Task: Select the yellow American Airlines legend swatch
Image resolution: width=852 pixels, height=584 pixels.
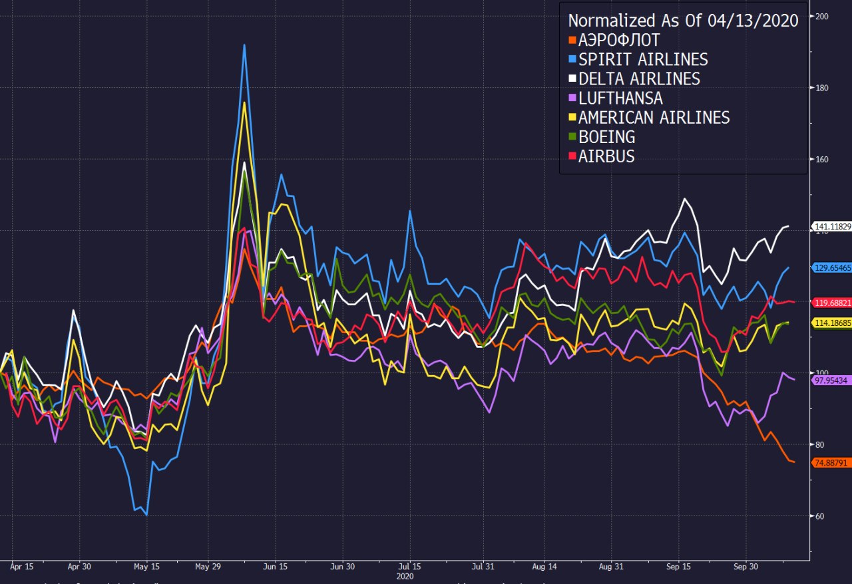Action: click(572, 118)
